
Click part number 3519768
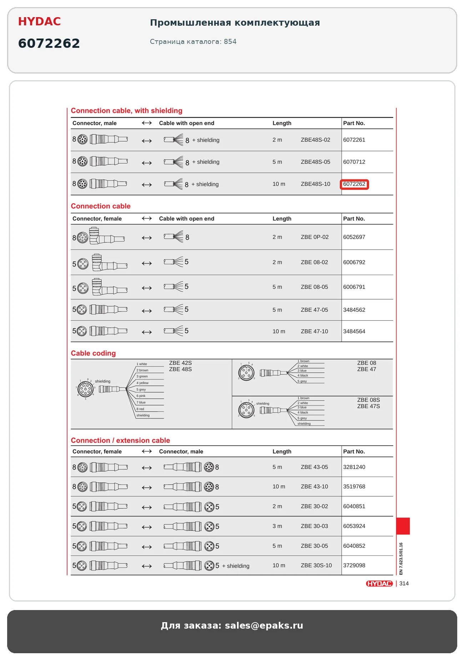[x=354, y=487]
